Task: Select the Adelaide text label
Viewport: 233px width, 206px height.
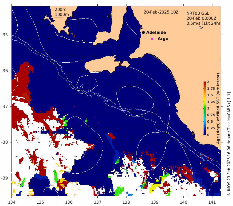Action: 156,32
